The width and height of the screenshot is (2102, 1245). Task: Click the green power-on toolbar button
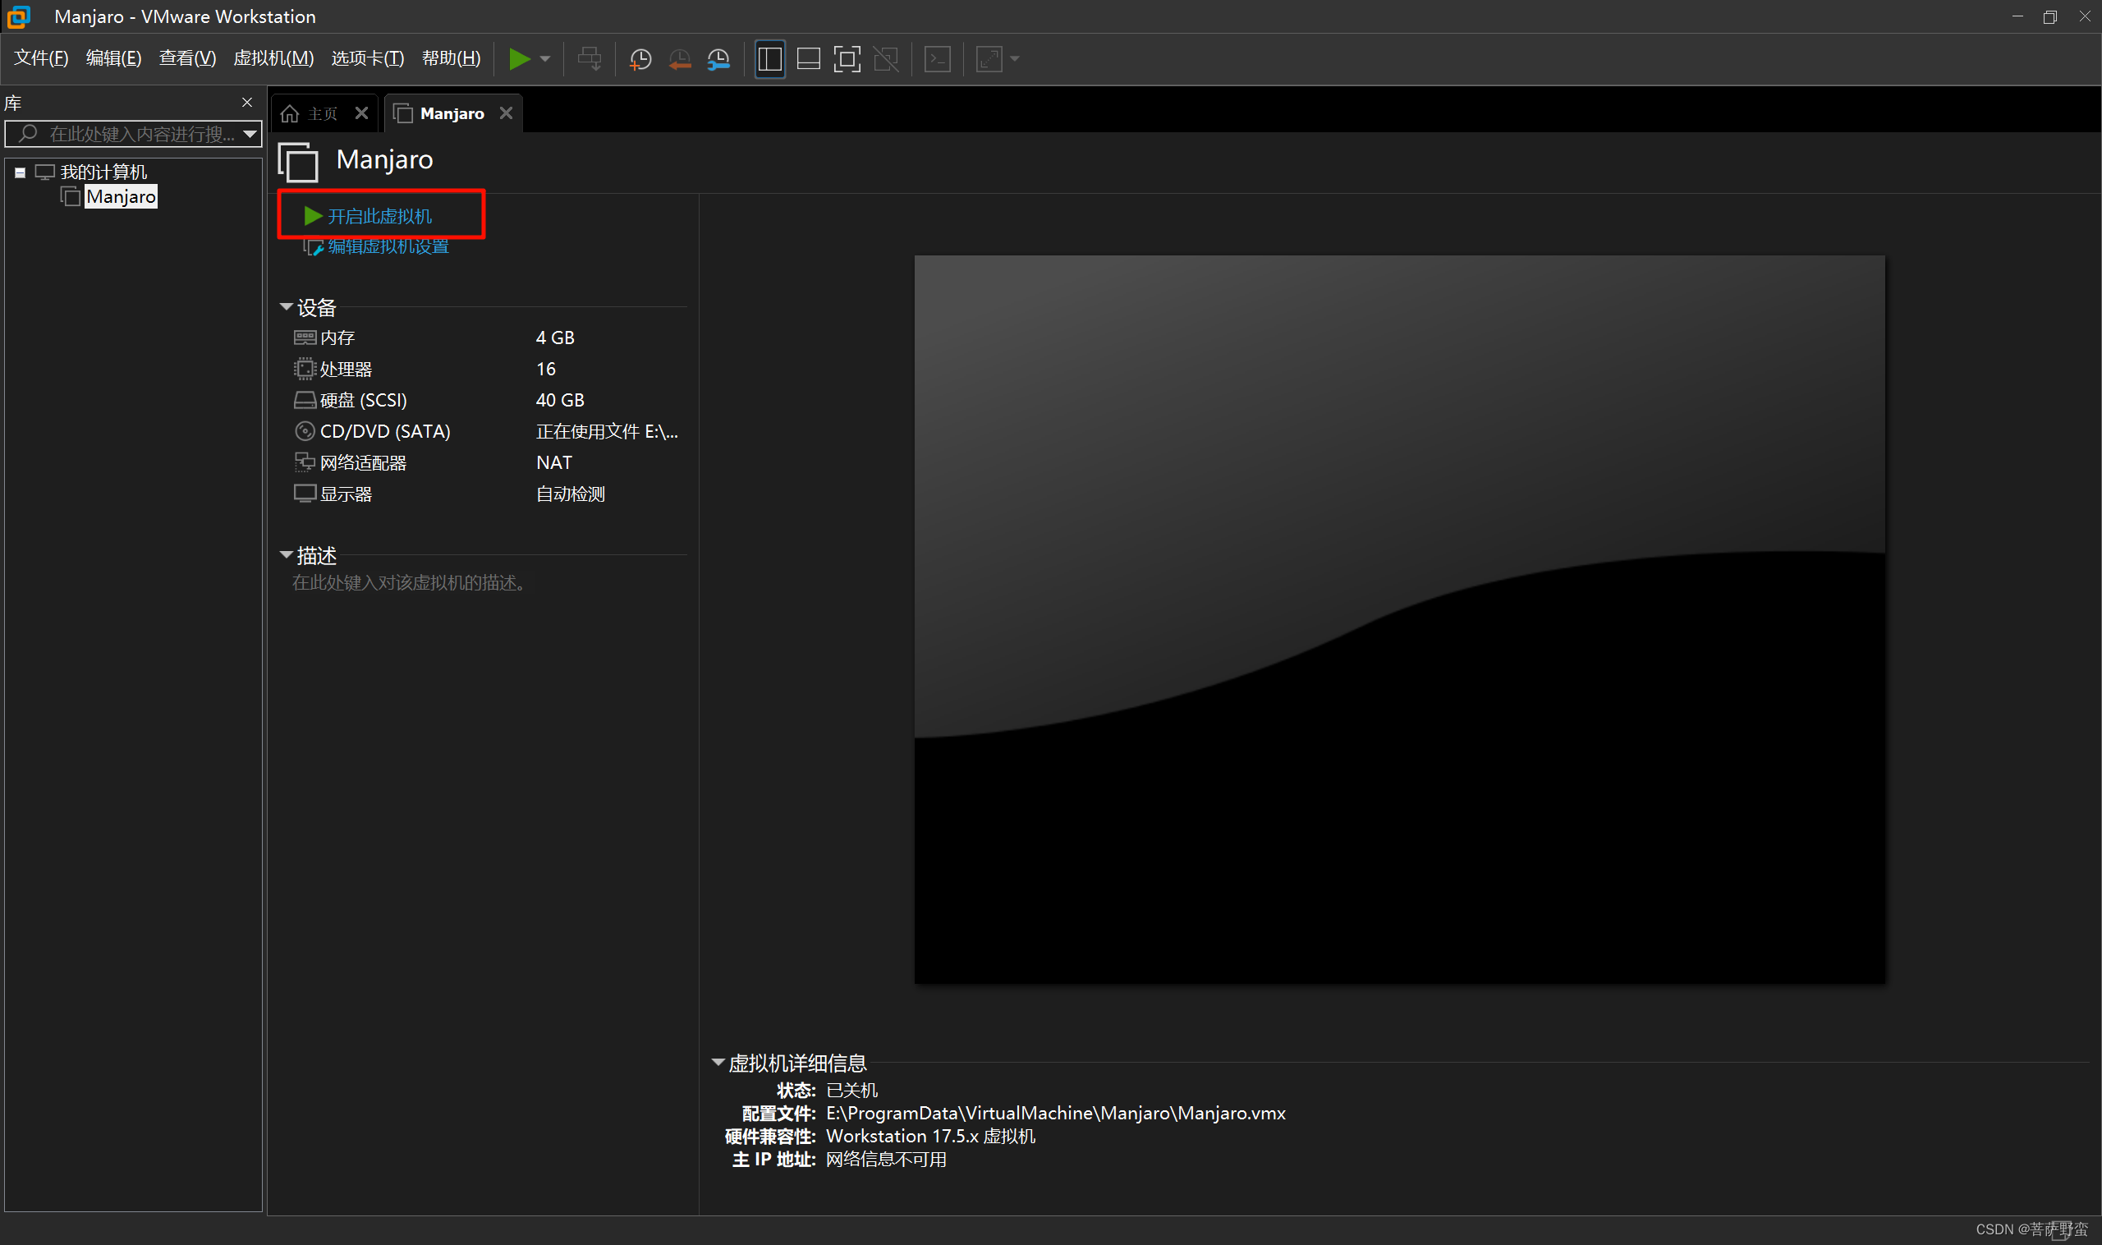click(x=519, y=59)
